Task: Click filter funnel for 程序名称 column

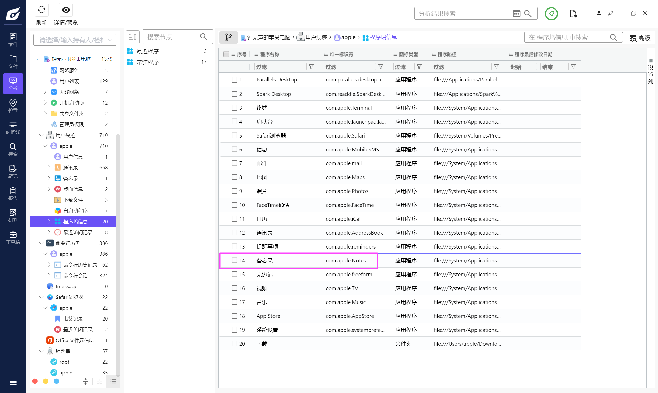Action: point(311,67)
